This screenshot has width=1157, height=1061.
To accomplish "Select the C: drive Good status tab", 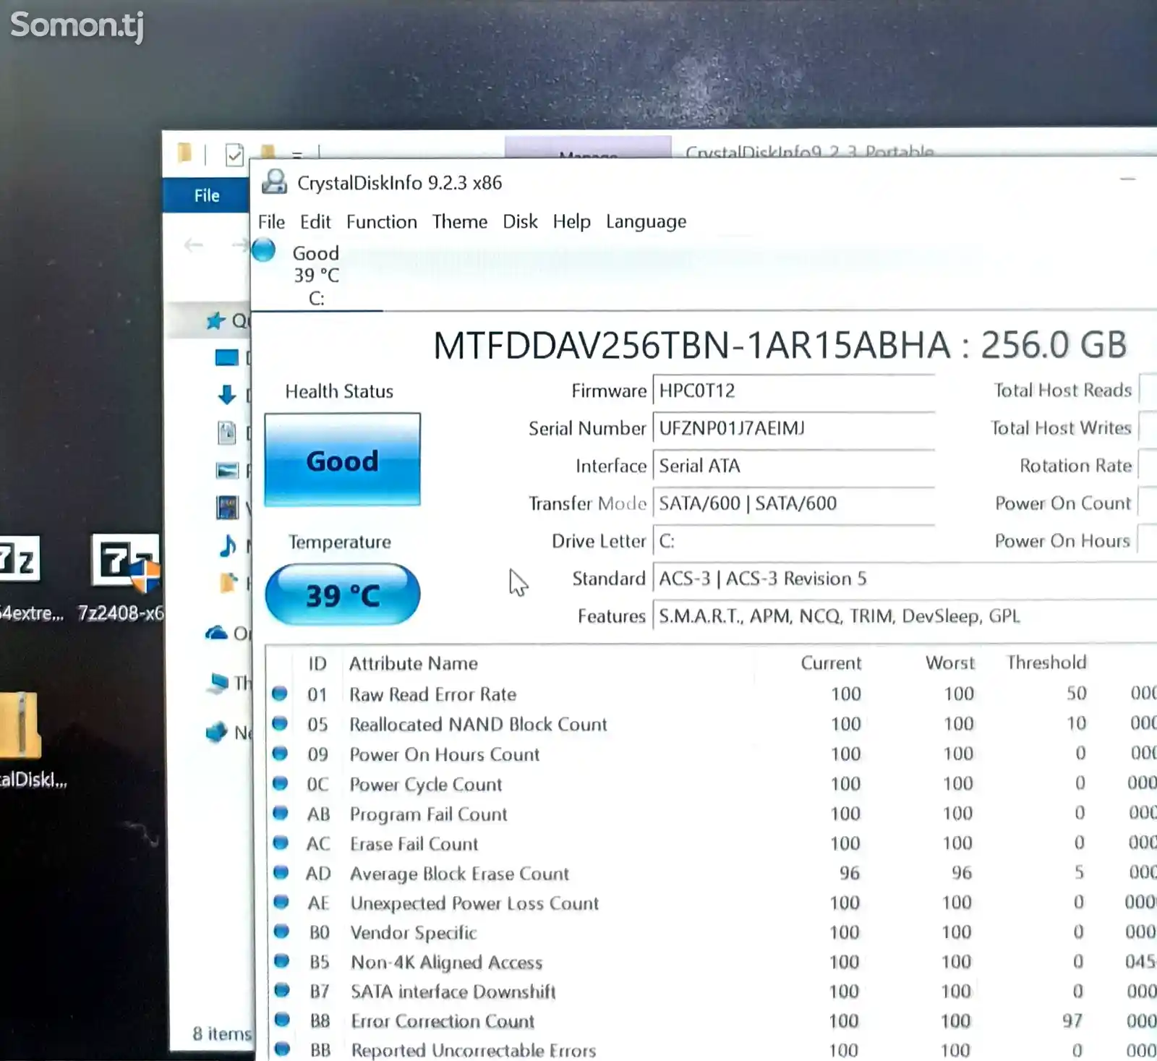I will pos(316,275).
